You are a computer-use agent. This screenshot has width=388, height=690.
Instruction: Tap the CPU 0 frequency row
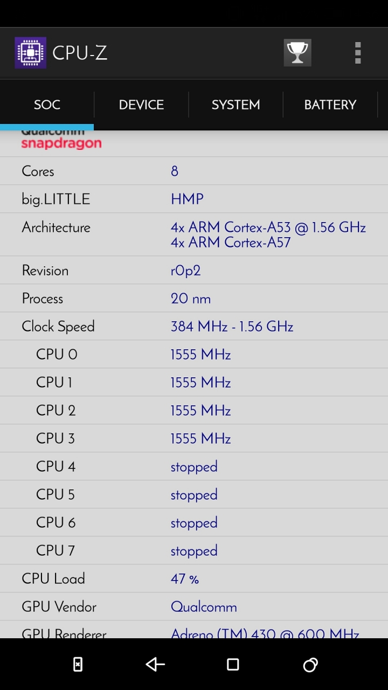tap(194, 354)
